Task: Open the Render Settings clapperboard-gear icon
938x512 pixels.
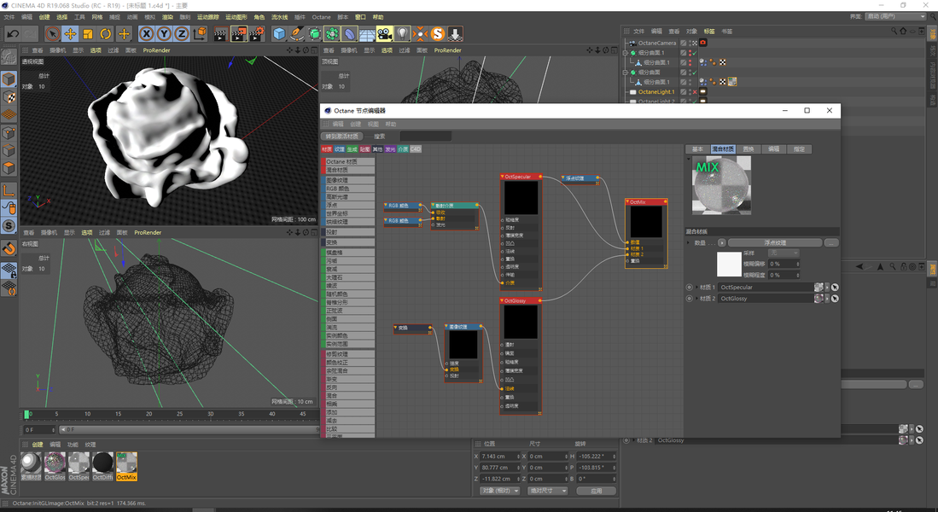Action: (257, 34)
